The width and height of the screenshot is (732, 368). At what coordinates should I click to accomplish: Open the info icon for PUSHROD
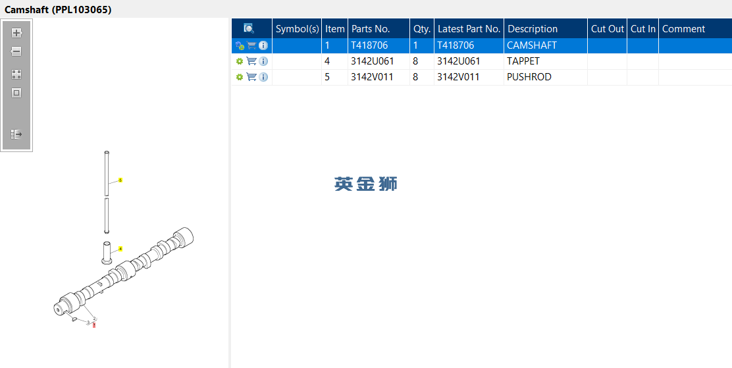[263, 77]
